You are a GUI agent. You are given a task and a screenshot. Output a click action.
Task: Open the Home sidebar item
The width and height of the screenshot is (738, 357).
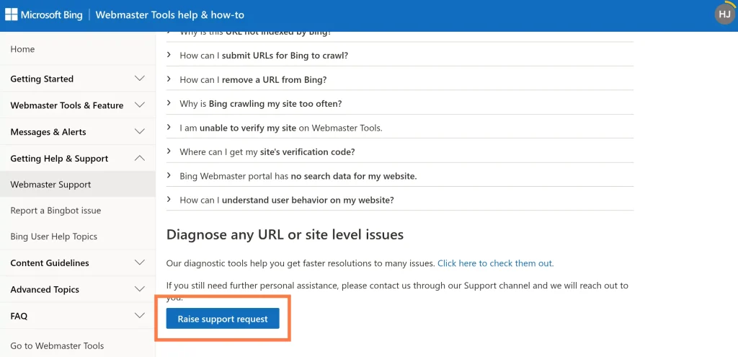pyautogui.click(x=22, y=49)
